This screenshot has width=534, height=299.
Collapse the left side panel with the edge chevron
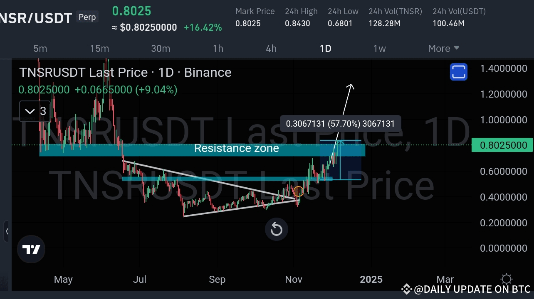pos(7,231)
